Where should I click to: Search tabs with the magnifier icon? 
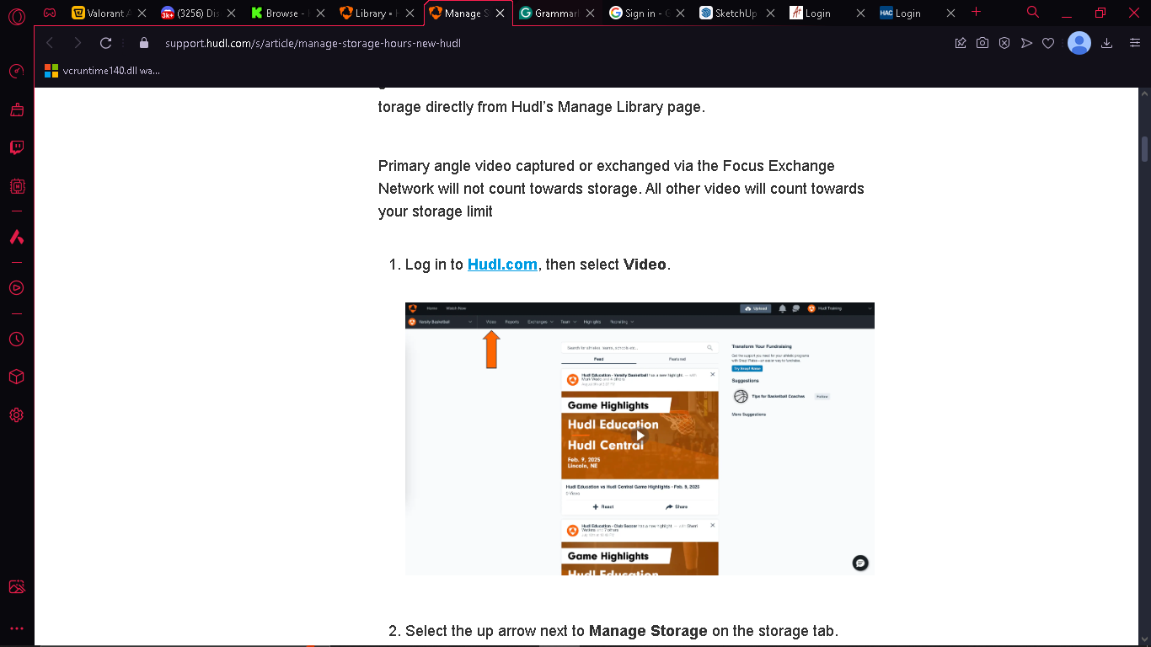[1033, 13]
